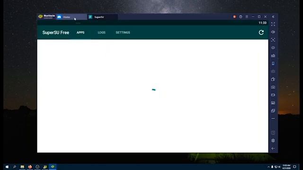This screenshot has width=303, height=170.
Task: Maximize the BlueStacks window
Action: (x=259, y=17)
